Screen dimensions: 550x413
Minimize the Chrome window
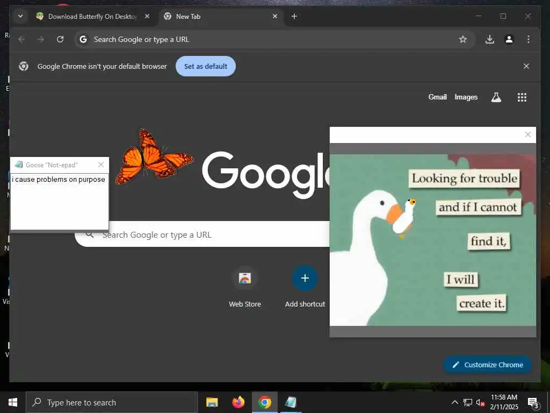pos(479,16)
